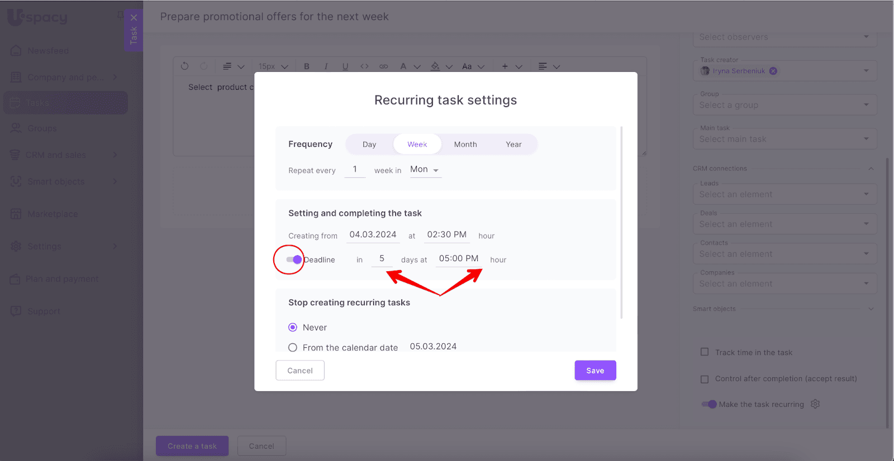Image resolution: width=894 pixels, height=461 pixels.
Task: Toggle the Deadline switch
Action: [x=294, y=260]
